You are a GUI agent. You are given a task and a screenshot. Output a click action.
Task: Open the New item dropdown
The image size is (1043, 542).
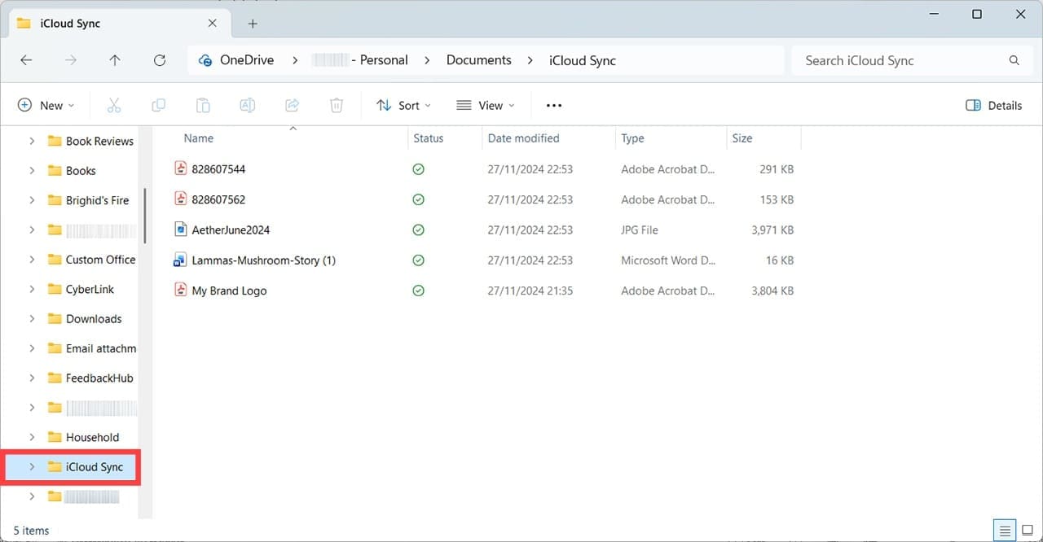[x=46, y=105]
